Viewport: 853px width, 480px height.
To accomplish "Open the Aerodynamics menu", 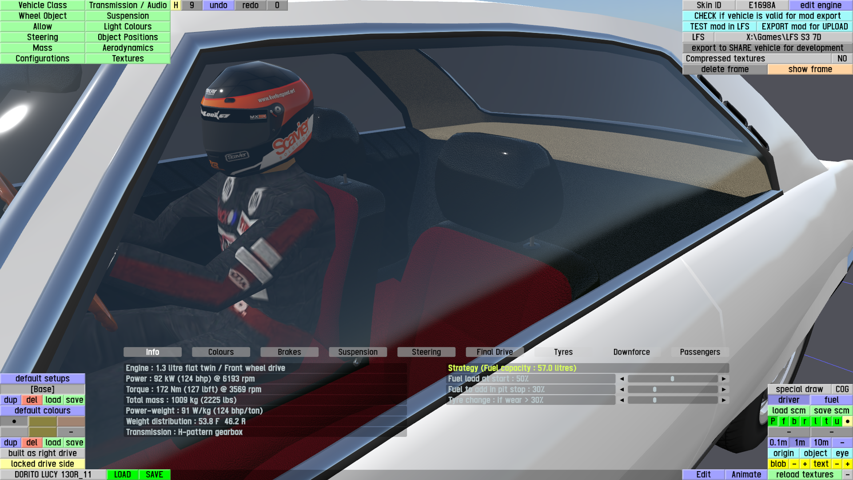I will click(x=128, y=48).
